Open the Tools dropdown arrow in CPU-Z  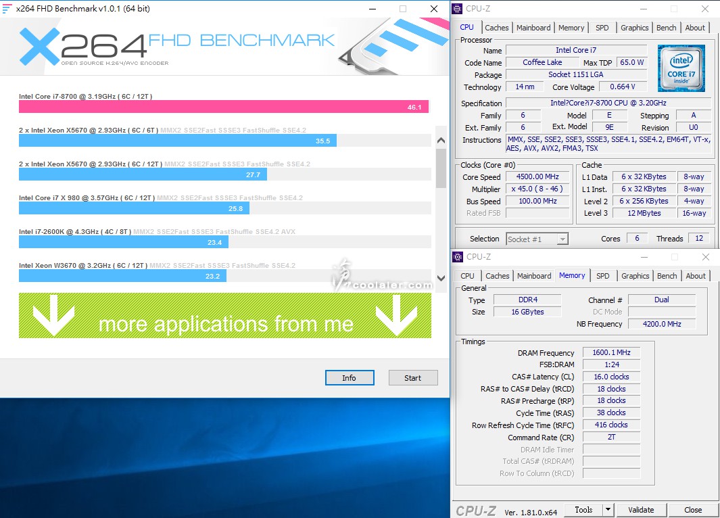point(608,510)
